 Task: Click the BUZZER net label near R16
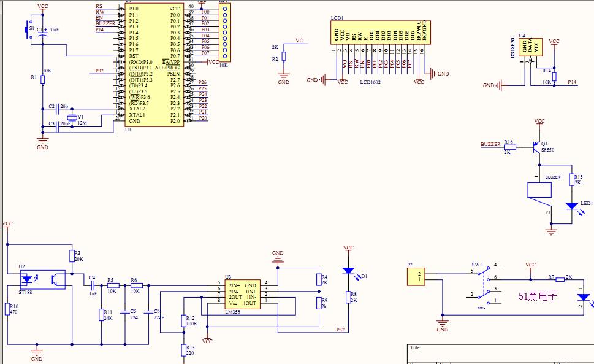(490, 144)
